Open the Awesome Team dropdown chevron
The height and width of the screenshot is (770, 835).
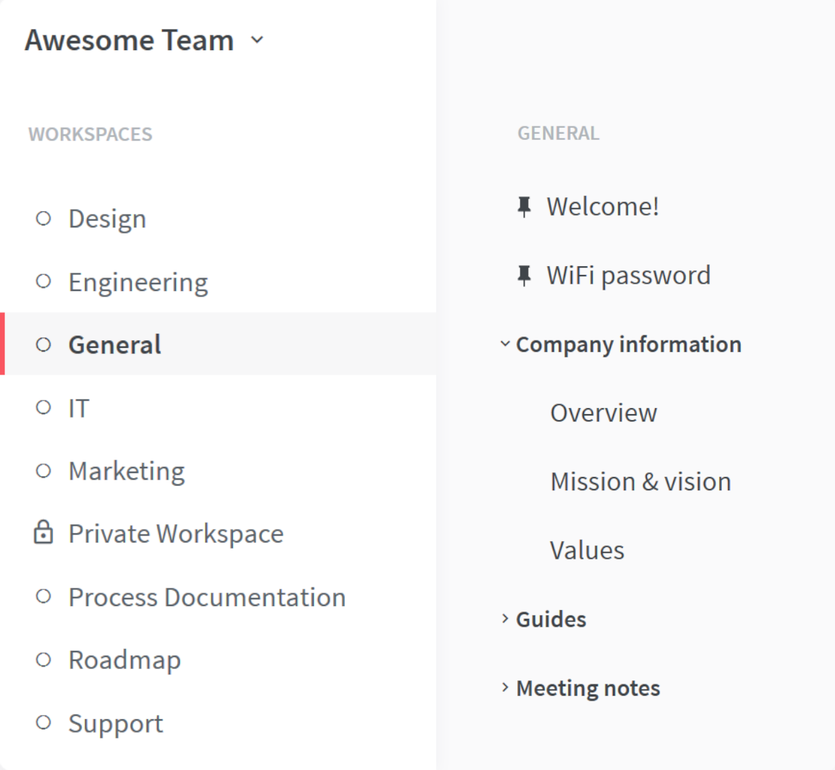pos(257,40)
